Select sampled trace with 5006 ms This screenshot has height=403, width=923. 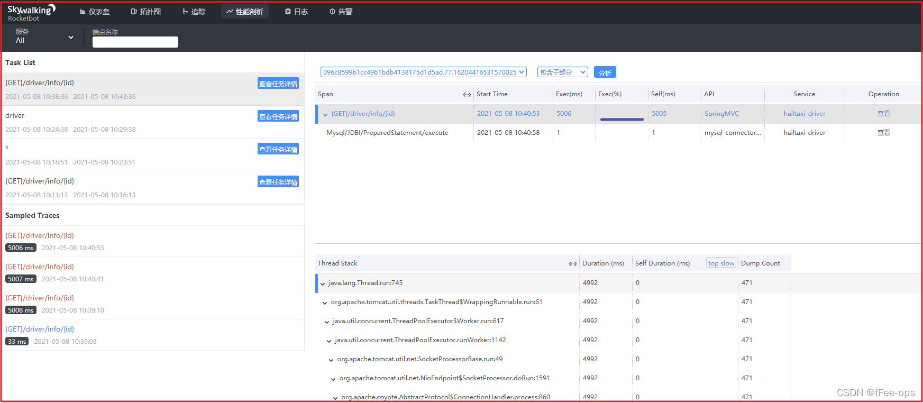pyautogui.click(x=153, y=241)
